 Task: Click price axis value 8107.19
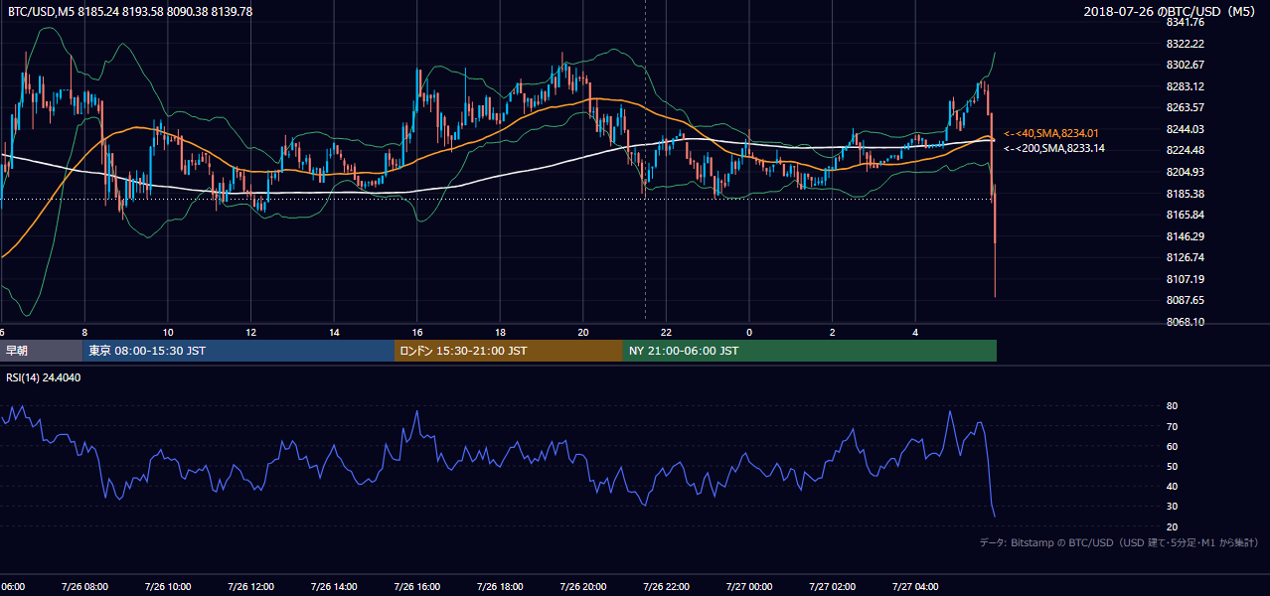tap(1185, 279)
